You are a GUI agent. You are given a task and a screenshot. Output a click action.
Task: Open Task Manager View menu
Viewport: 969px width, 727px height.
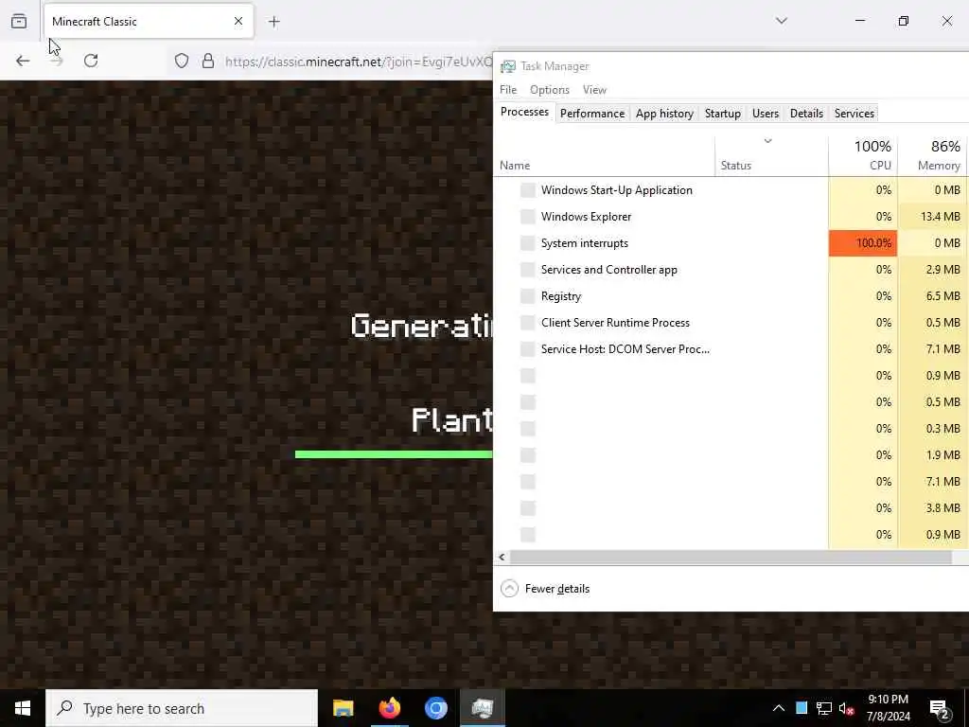pos(594,90)
